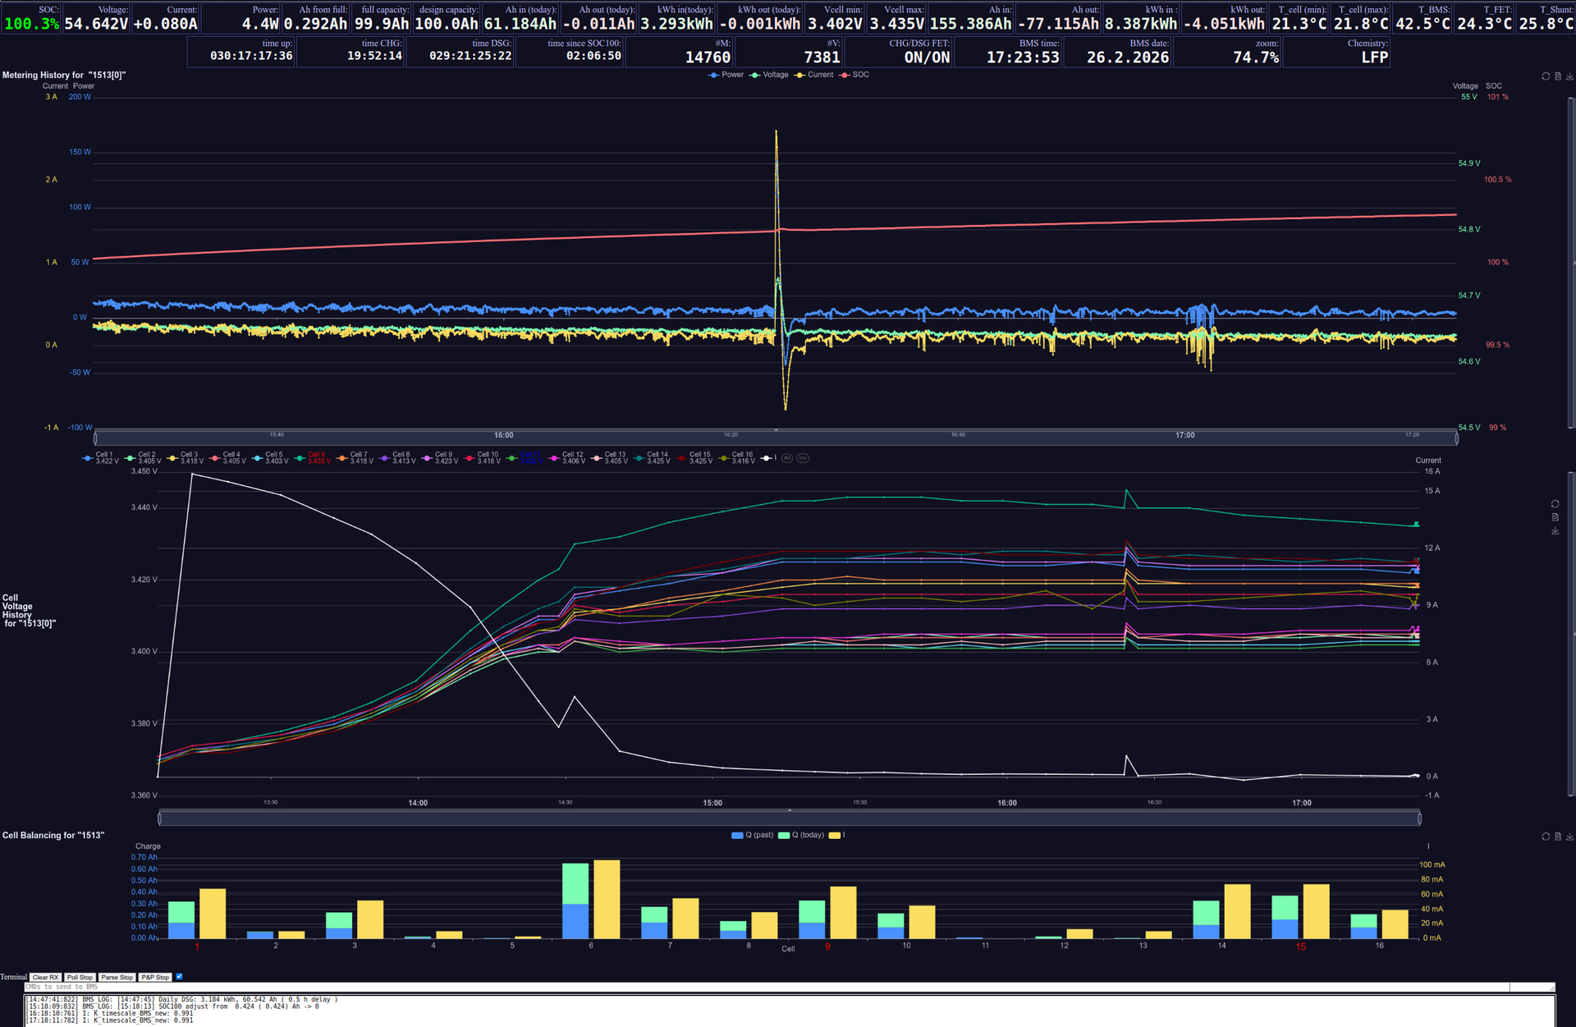Select all cell series with All button
This screenshot has height=1027, width=1576.
[x=787, y=458]
